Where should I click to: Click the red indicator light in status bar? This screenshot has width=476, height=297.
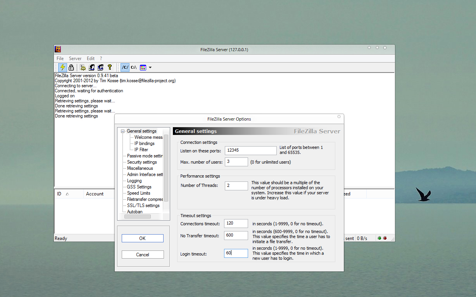385,238
